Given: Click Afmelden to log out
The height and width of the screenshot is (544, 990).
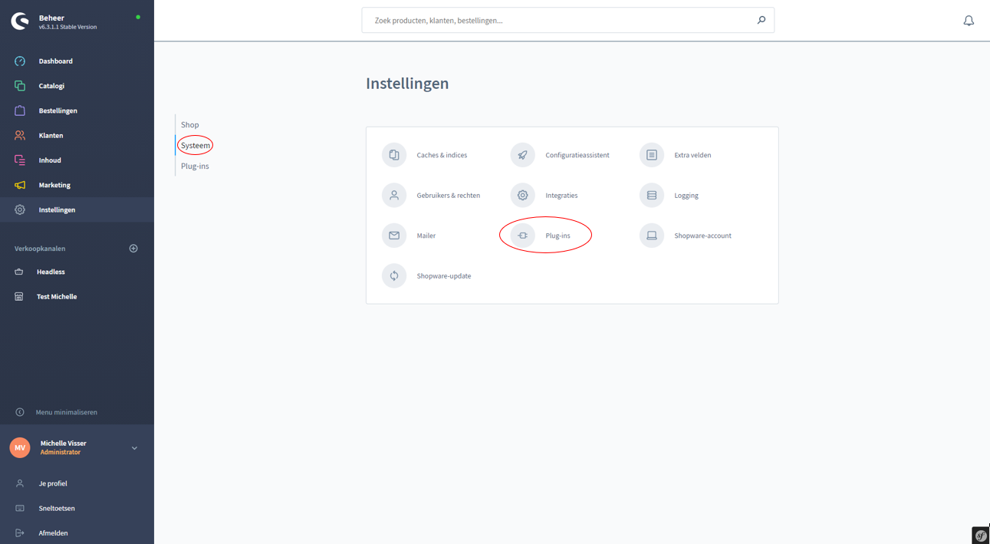Looking at the screenshot, I should coord(53,532).
